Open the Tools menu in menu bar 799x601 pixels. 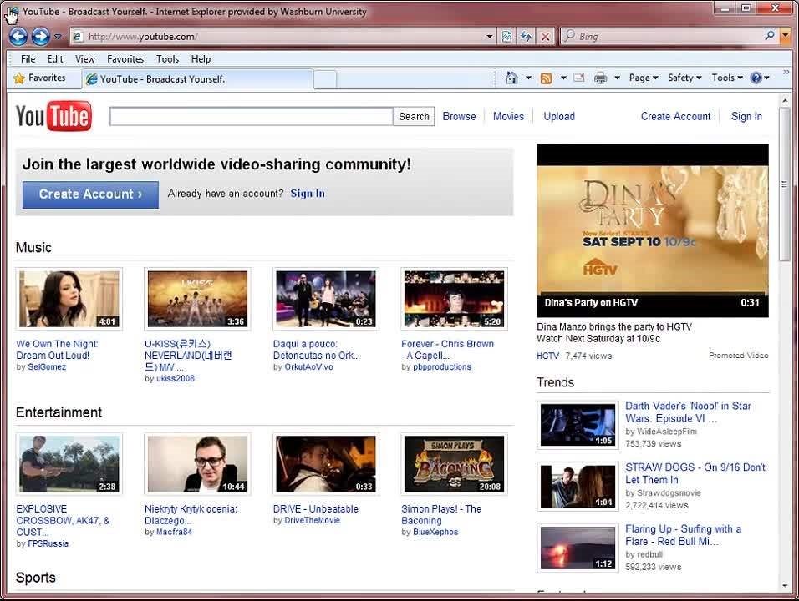[168, 59]
